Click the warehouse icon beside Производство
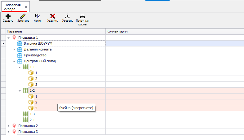Screen dimensions: 244x140 coord(20,55)
